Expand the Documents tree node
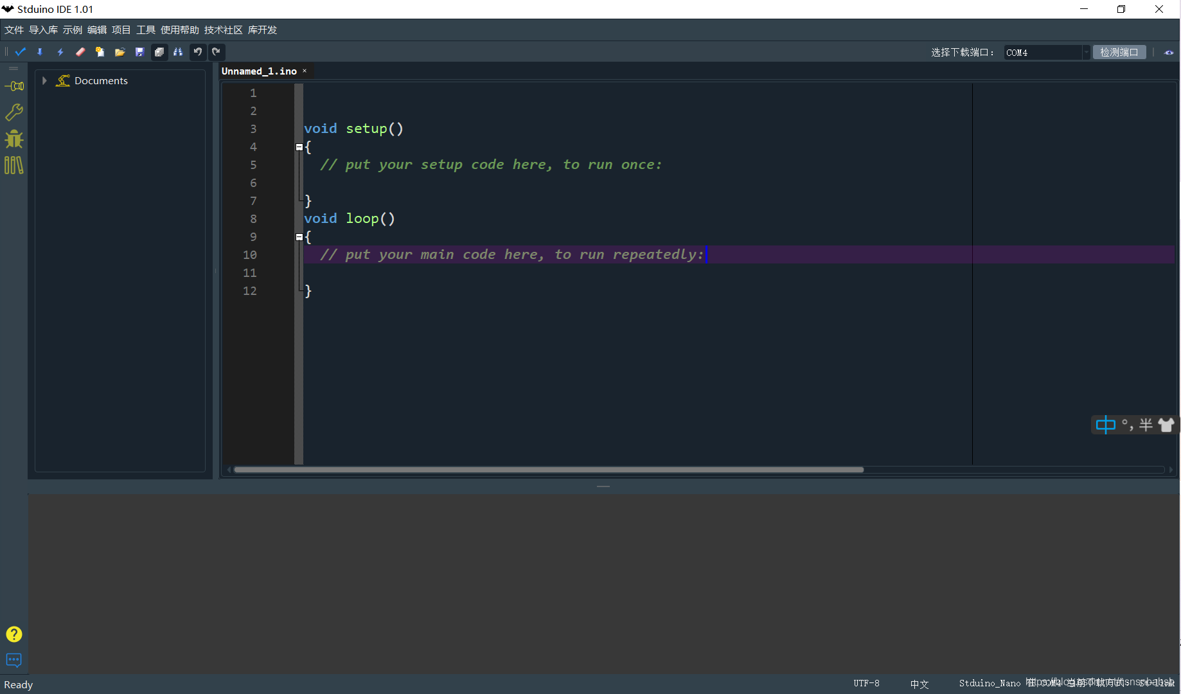1181x694 pixels. coord(44,80)
